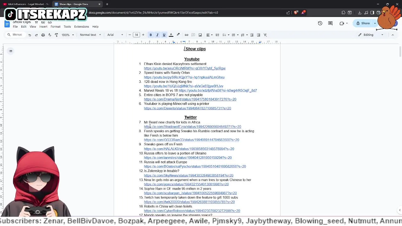Open the browser extensions puzzle icon
The width and height of the screenshot is (402, 226).
343,13
